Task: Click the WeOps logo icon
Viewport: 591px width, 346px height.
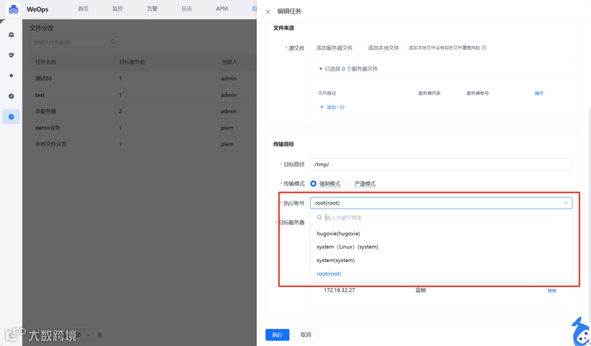Action: (14, 9)
